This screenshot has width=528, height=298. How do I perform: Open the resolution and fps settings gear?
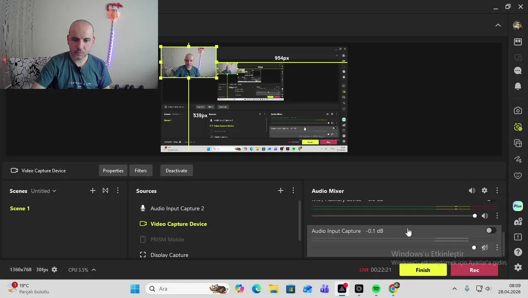coord(54,269)
